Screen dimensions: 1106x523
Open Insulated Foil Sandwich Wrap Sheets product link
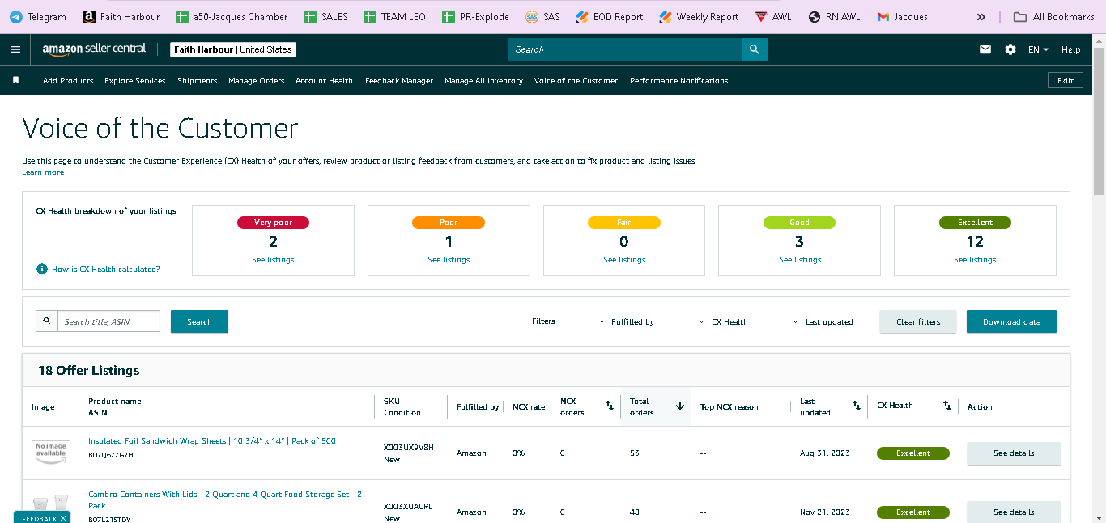pos(212,441)
